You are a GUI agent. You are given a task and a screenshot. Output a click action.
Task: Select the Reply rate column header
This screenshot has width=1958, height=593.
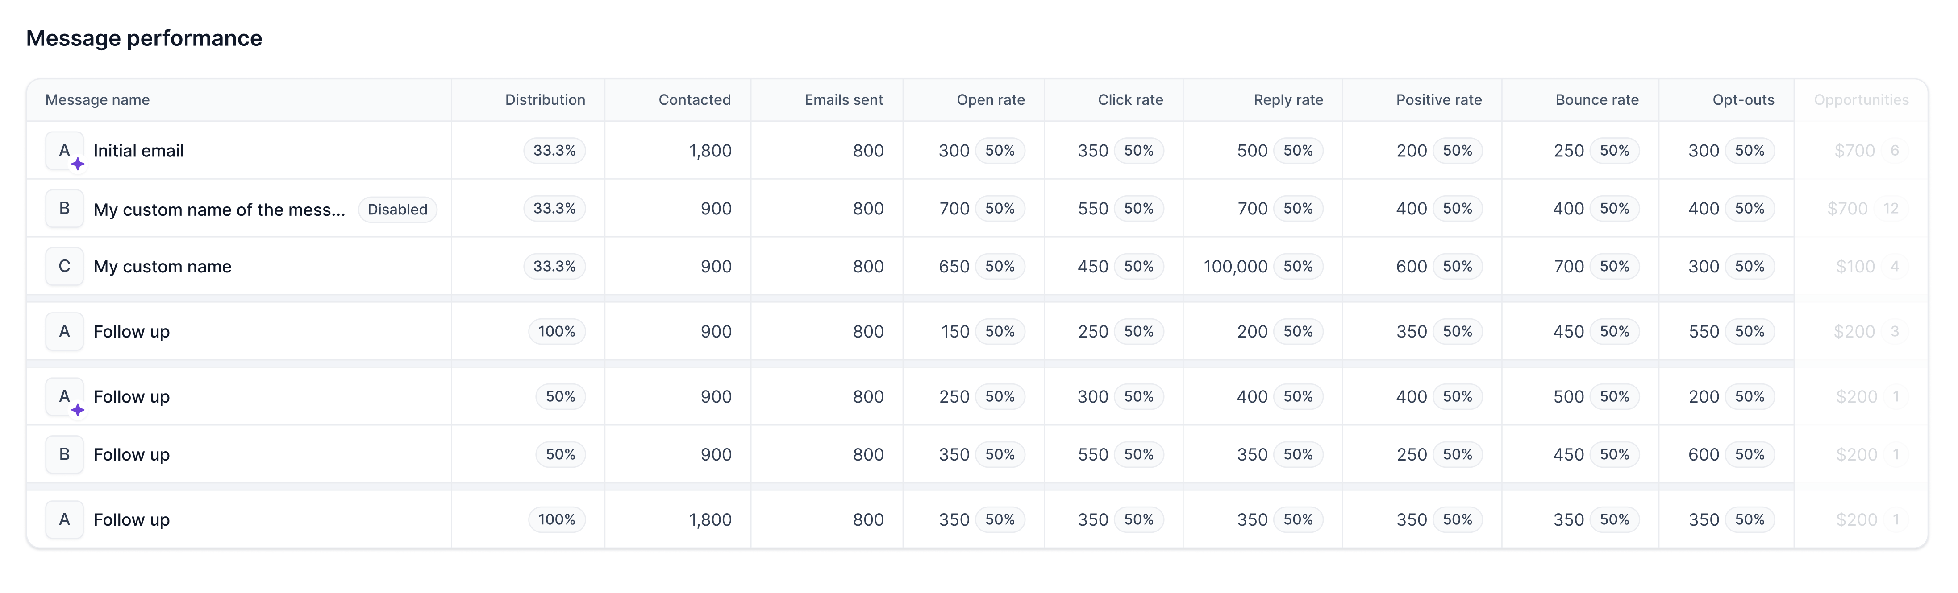tap(1287, 99)
